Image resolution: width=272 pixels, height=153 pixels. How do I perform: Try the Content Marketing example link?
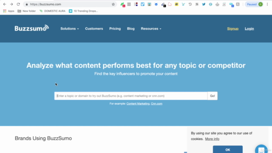(138, 104)
